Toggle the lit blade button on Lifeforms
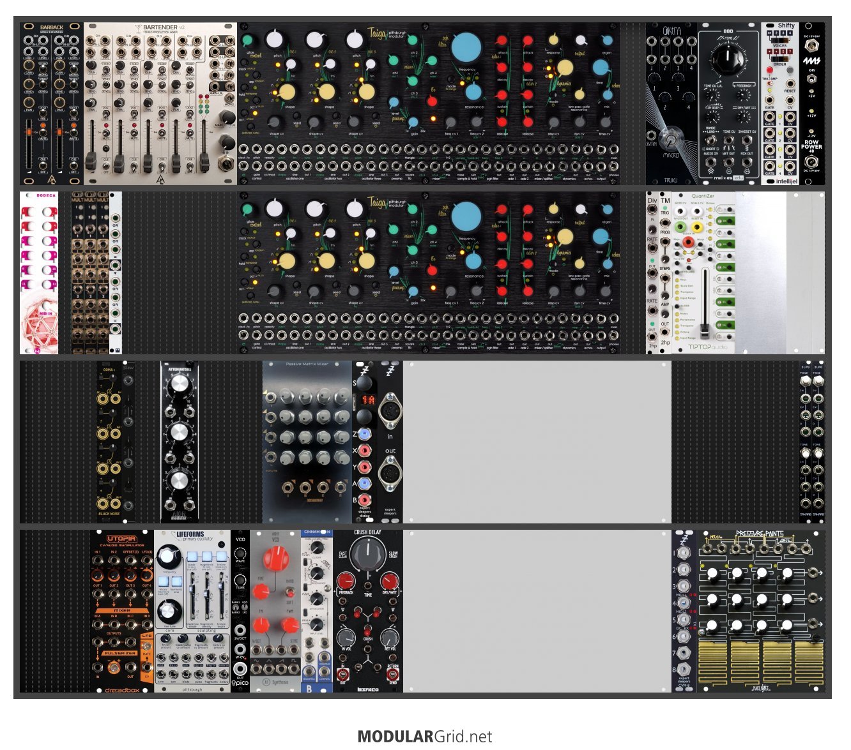This screenshot has height=750, width=851. (192, 557)
